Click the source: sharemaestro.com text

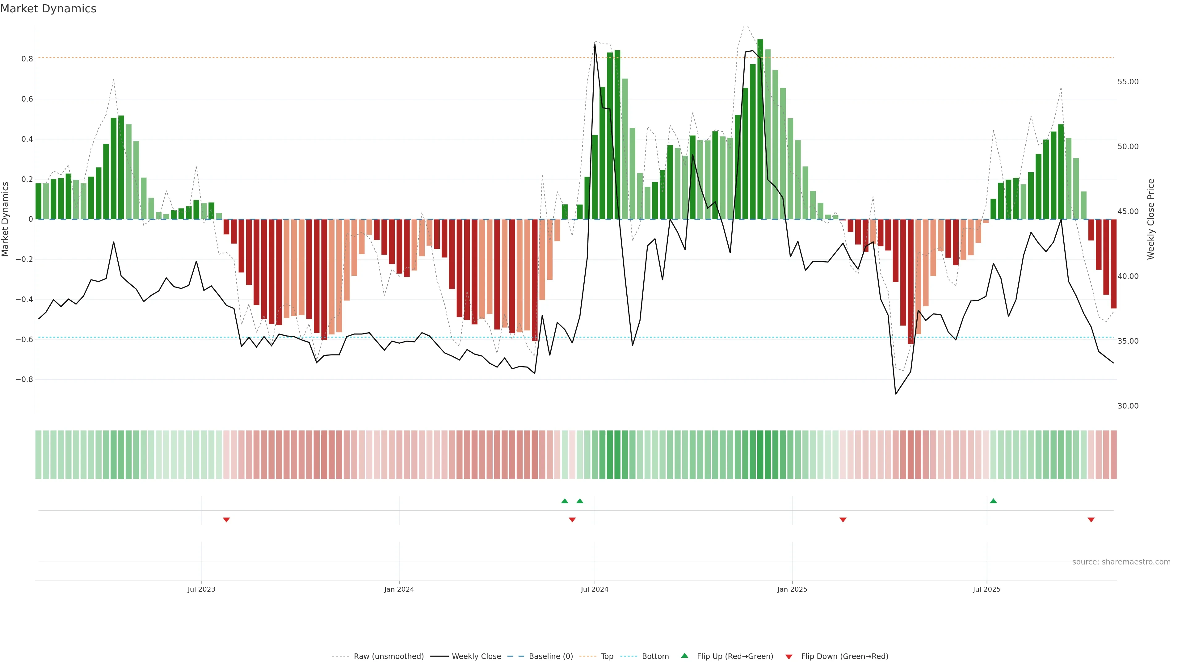1121,562
